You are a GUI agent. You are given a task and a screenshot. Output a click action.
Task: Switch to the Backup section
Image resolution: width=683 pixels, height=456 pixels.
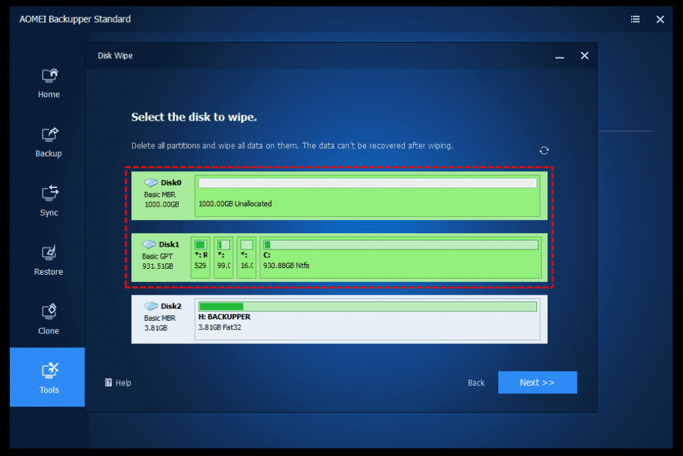(x=47, y=141)
